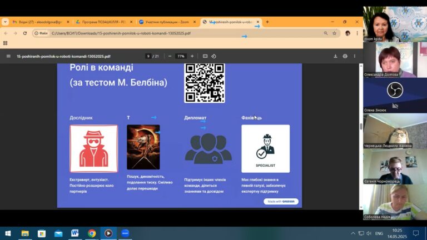
Task: Bookmark this page with the star
Action: pyautogui.click(x=334, y=33)
